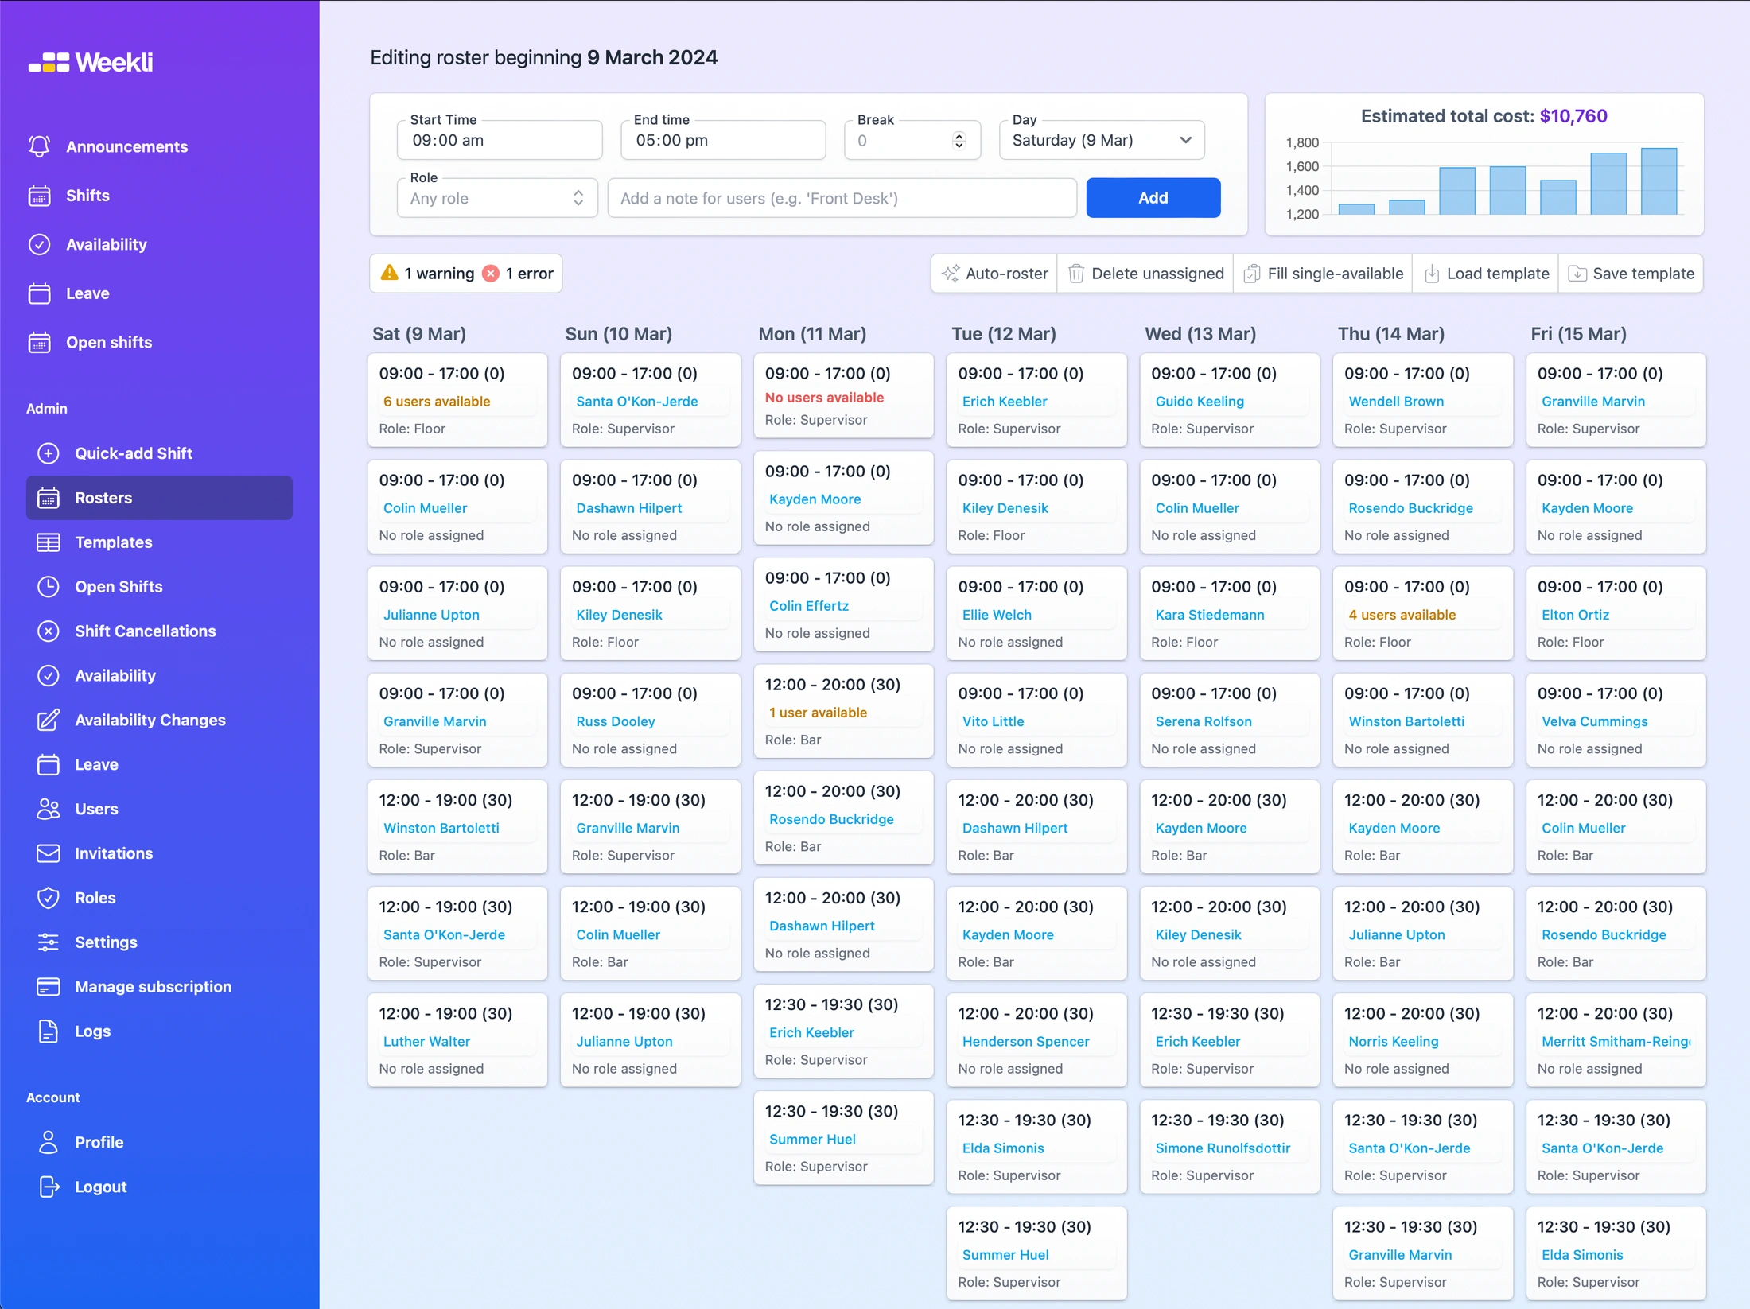The image size is (1750, 1309).
Task: Click the End time input field
Action: [x=723, y=141]
